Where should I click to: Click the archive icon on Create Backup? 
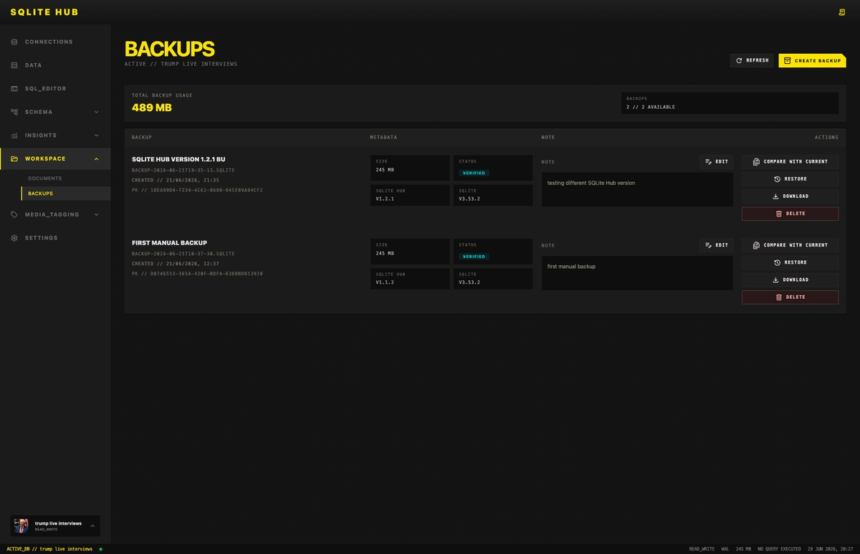pos(787,61)
